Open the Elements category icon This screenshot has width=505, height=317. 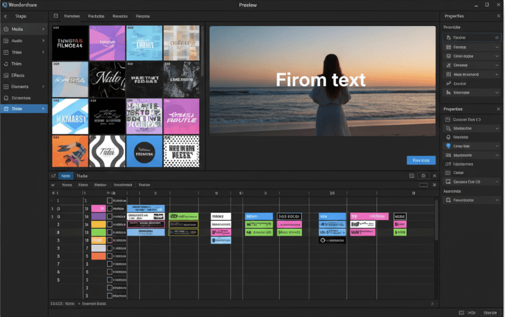[6, 86]
